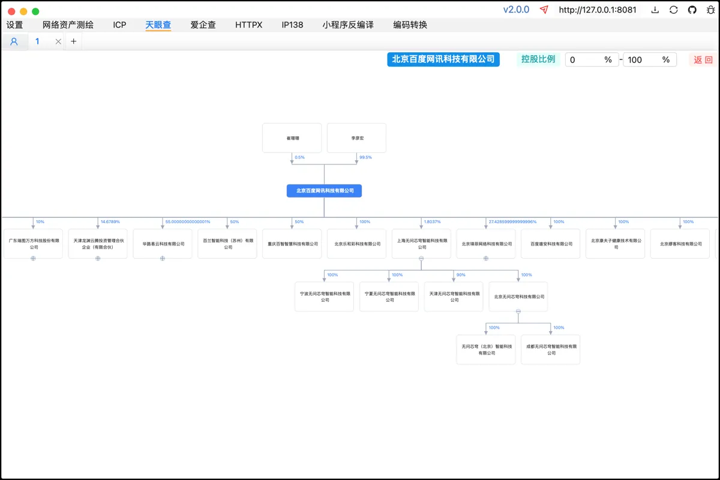Screen dimensions: 720x480
Task: Click the 27.428599999999996% ownership label
Action: pos(512,222)
